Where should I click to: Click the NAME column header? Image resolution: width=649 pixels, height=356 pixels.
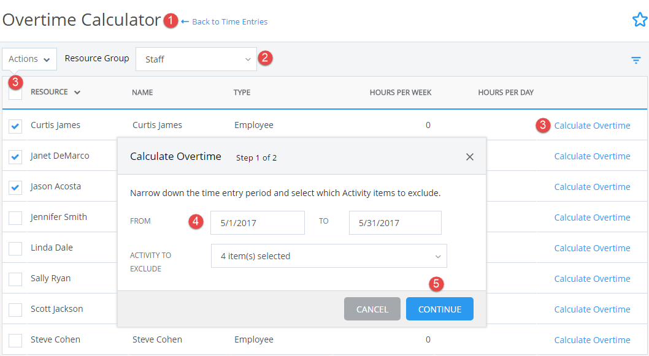142,92
